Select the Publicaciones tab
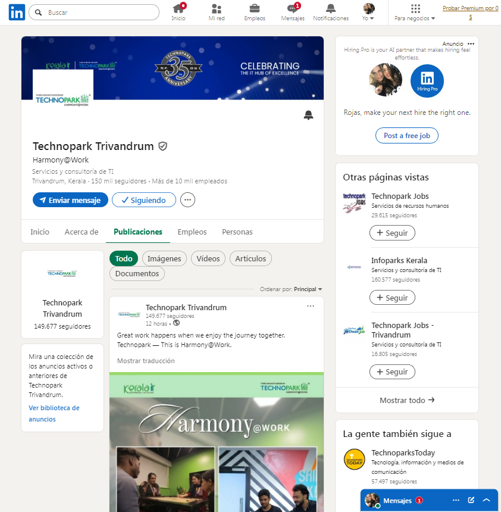 pos(138,232)
